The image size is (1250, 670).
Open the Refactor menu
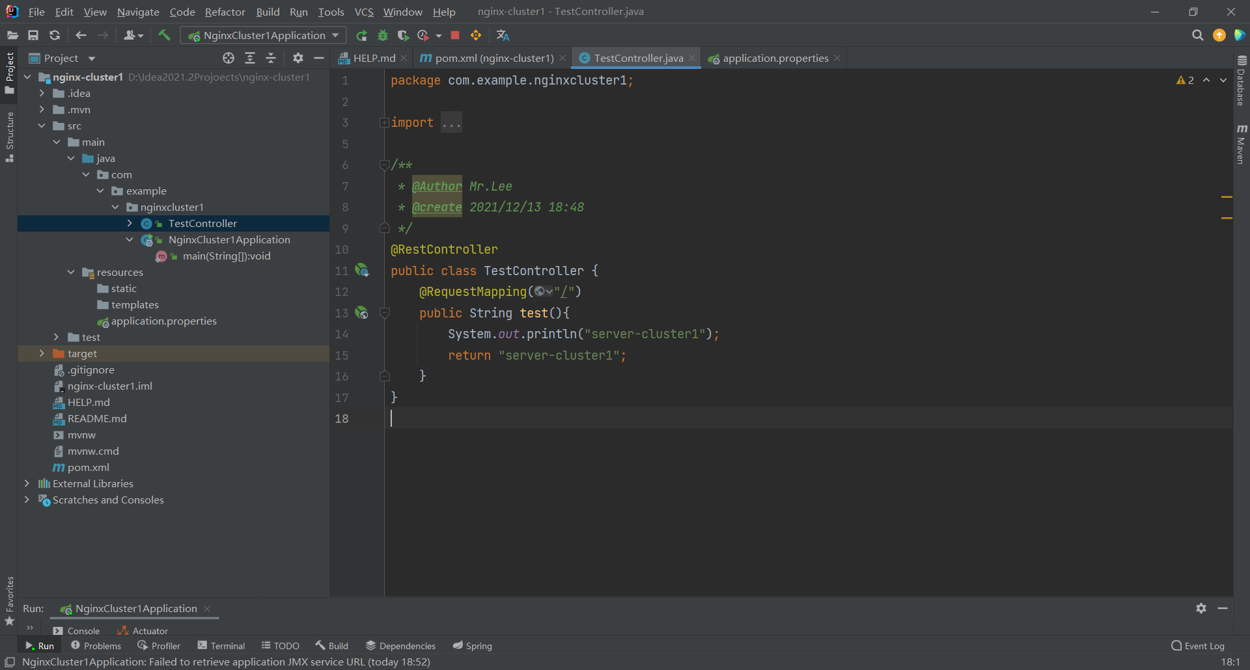coord(225,12)
